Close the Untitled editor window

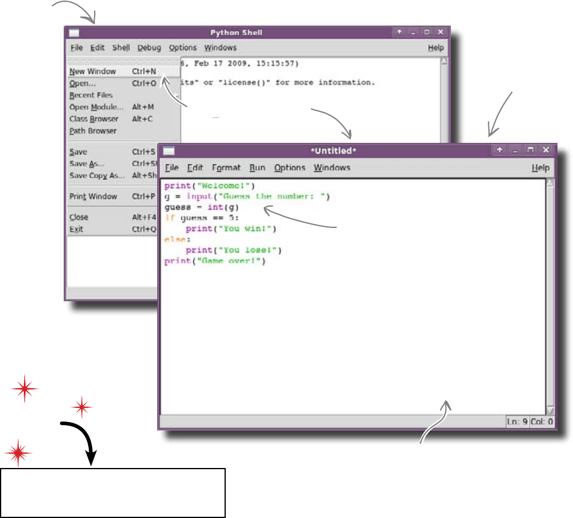pos(546,150)
